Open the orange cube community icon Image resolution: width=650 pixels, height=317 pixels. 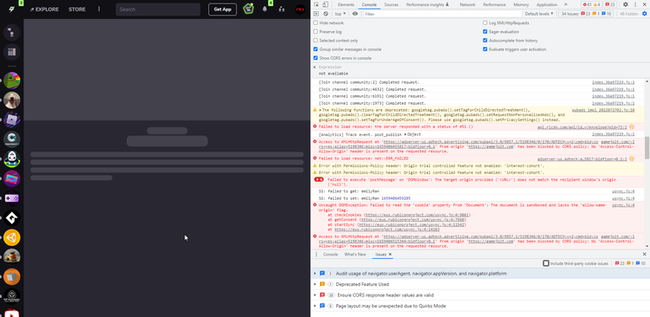click(x=11, y=277)
